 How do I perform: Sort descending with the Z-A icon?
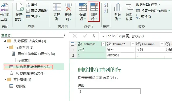click(106, 10)
